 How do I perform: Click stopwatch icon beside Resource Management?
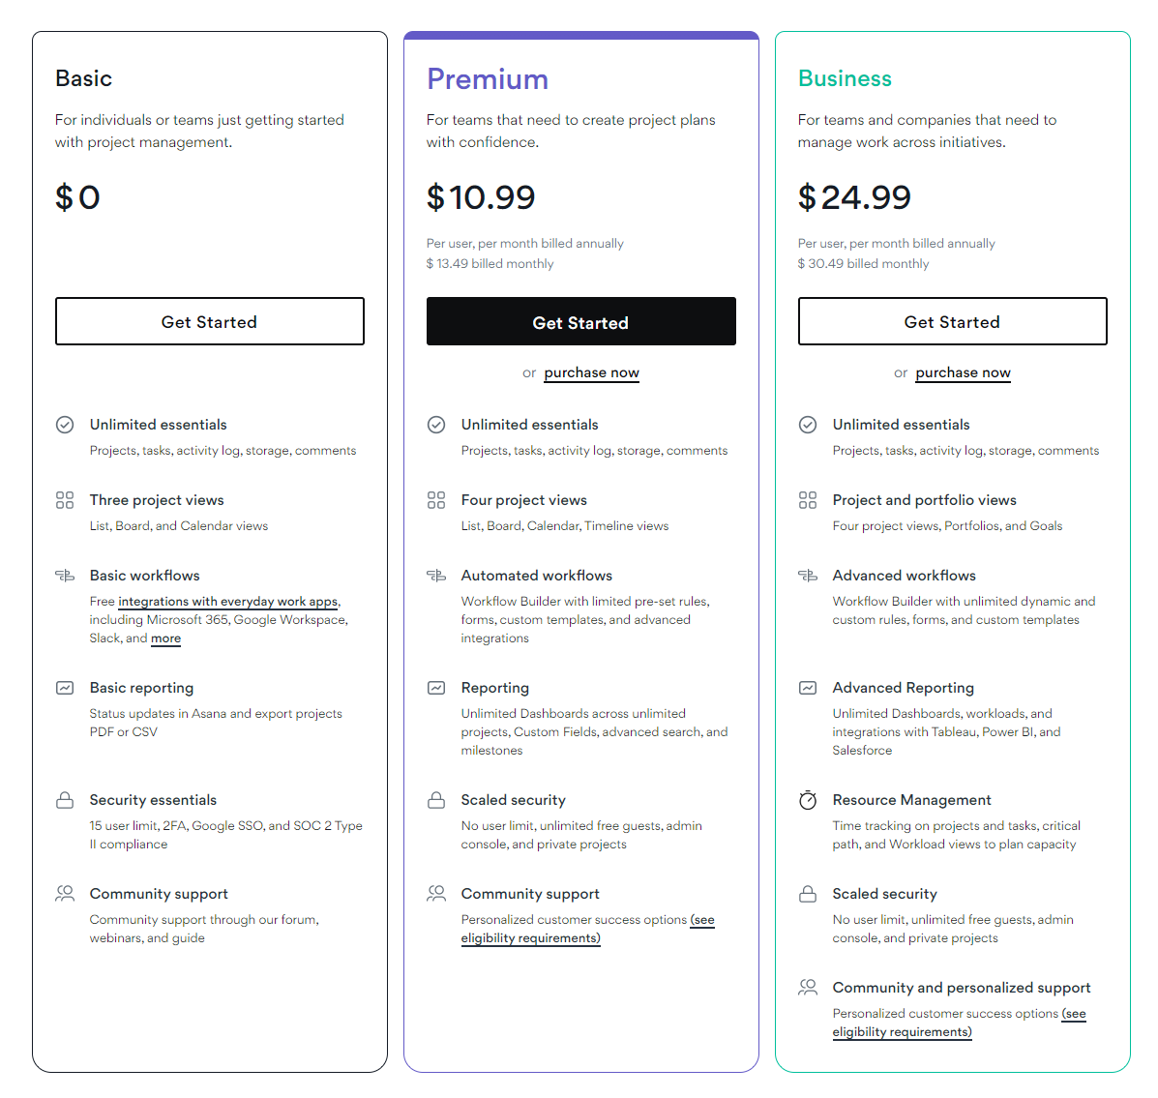click(x=808, y=800)
